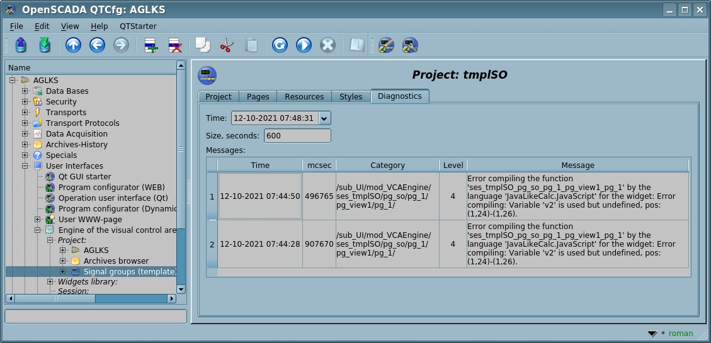Expand the Data Bases tree node
This screenshot has height=343, width=711.
25,91
